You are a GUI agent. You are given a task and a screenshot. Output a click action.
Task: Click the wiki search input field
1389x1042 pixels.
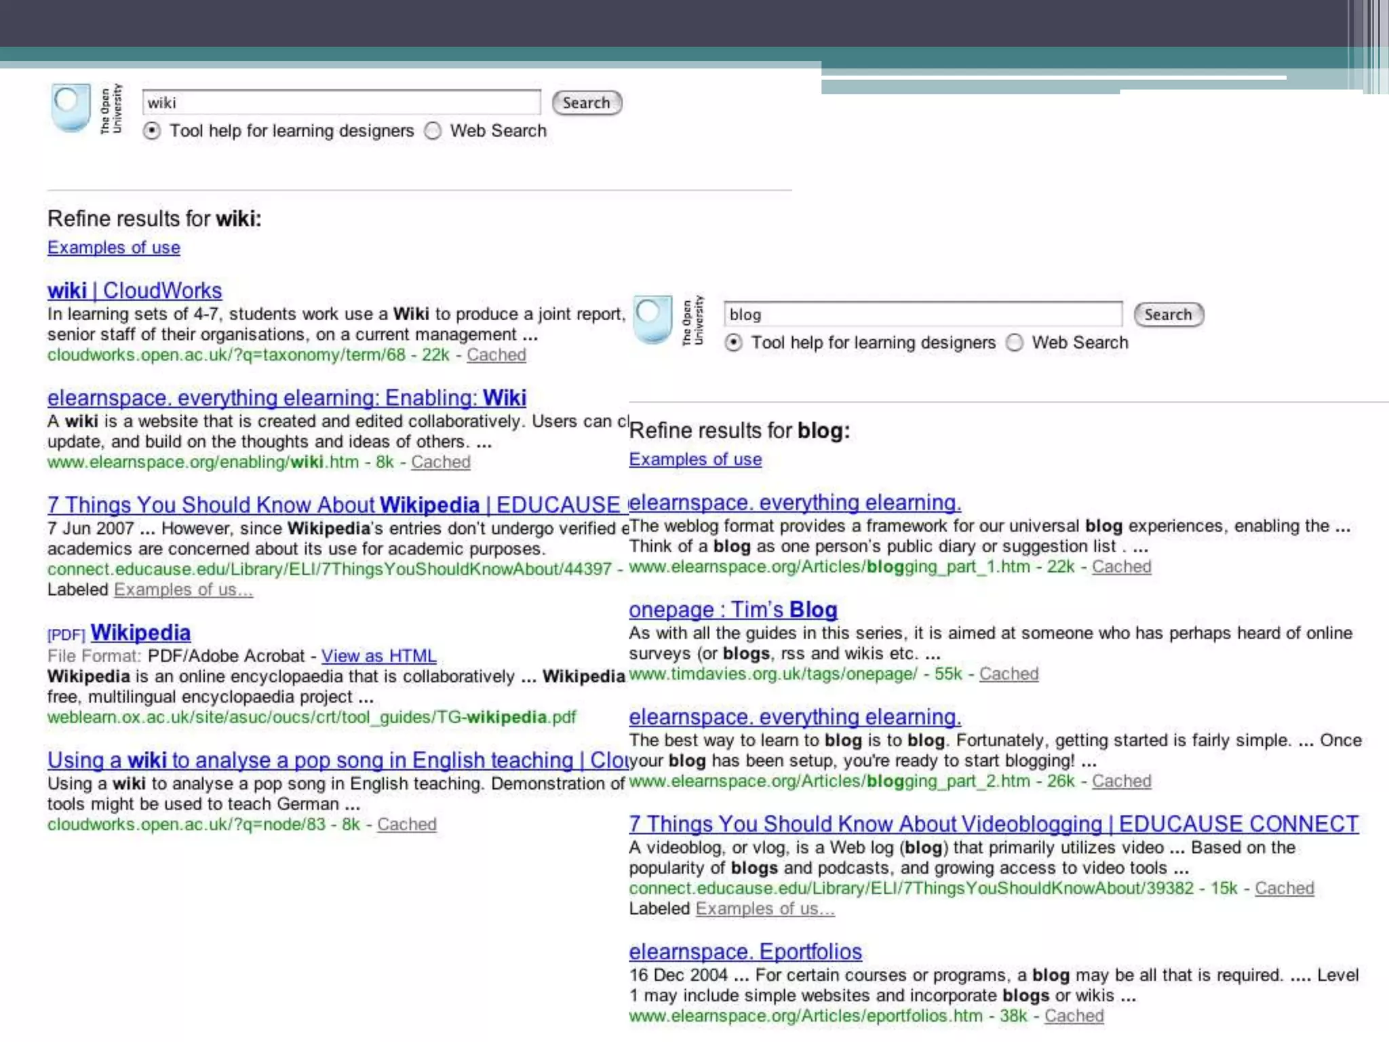(341, 103)
